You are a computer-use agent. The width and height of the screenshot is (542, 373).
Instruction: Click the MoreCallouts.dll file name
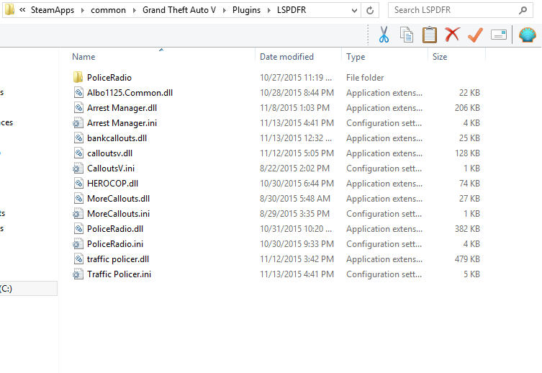[118, 199]
